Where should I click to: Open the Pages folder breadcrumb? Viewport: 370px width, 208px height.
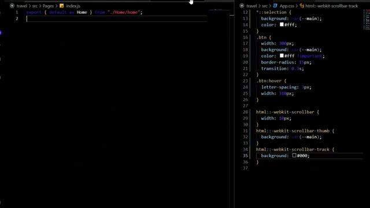(48, 6)
